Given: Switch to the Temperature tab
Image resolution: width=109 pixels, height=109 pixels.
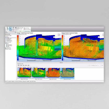Looking at the screenshot, I should [24, 67].
